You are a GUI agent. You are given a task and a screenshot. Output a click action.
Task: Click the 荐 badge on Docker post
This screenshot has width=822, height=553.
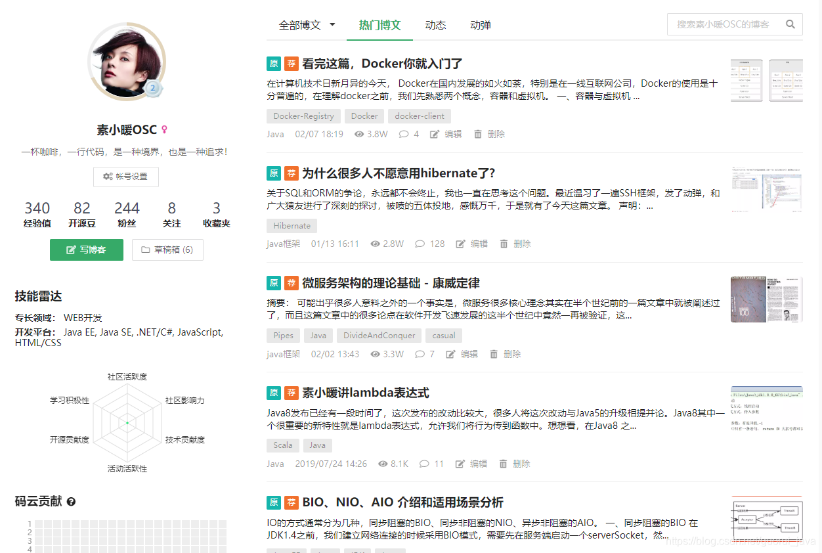click(x=292, y=64)
